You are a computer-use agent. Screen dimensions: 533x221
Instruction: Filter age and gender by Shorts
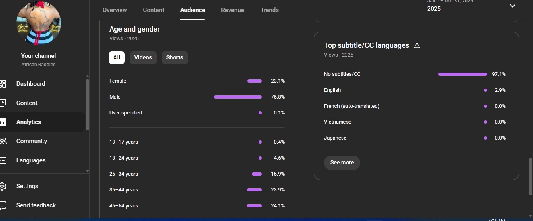(174, 57)
